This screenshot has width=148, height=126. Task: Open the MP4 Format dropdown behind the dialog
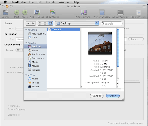pos(20,50)
